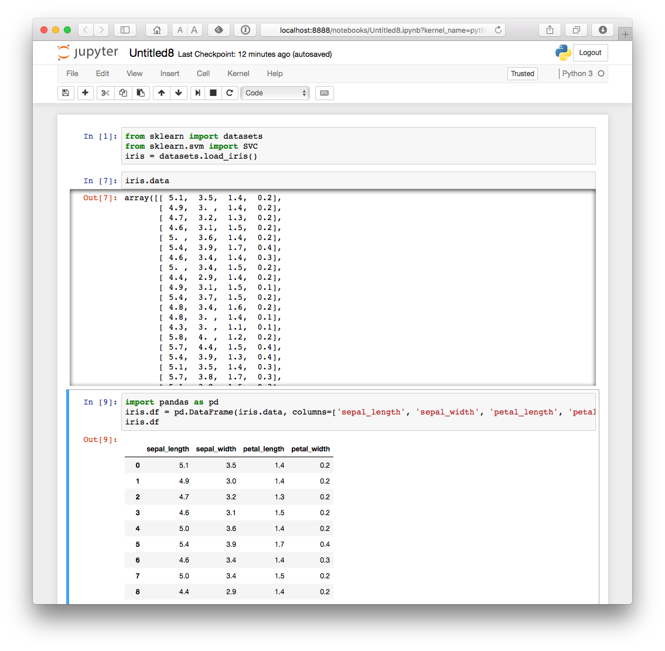Copy the selected cell
665x651 pixels.
click(123, 92)
